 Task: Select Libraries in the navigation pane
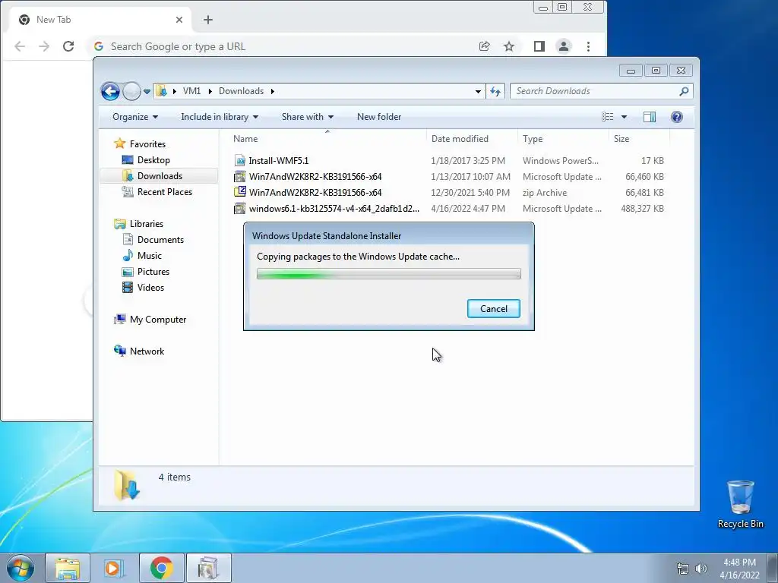(147, 224)
